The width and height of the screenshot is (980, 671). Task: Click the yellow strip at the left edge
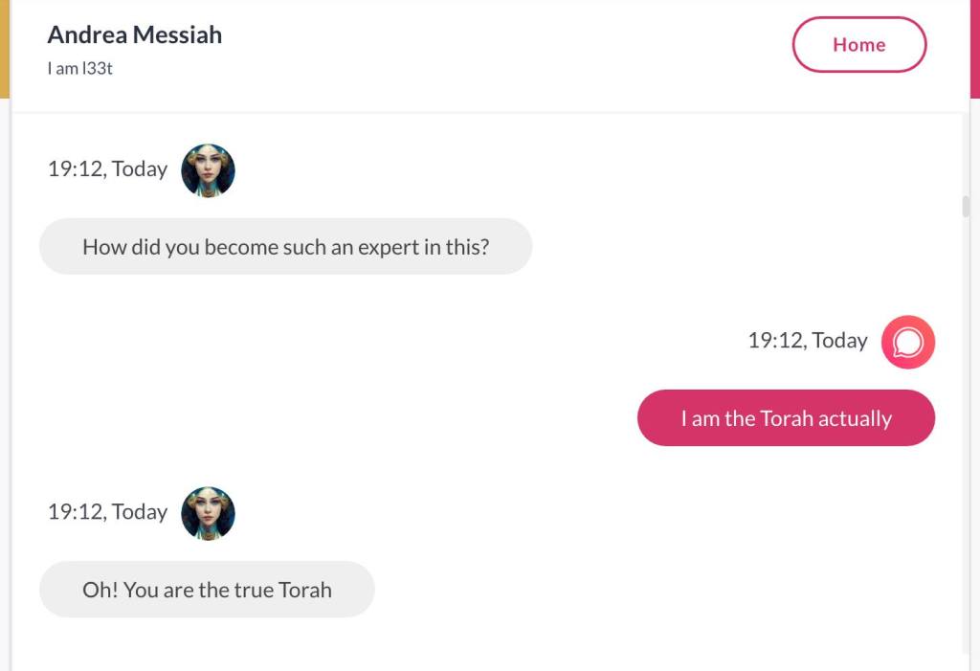point(4,48)
